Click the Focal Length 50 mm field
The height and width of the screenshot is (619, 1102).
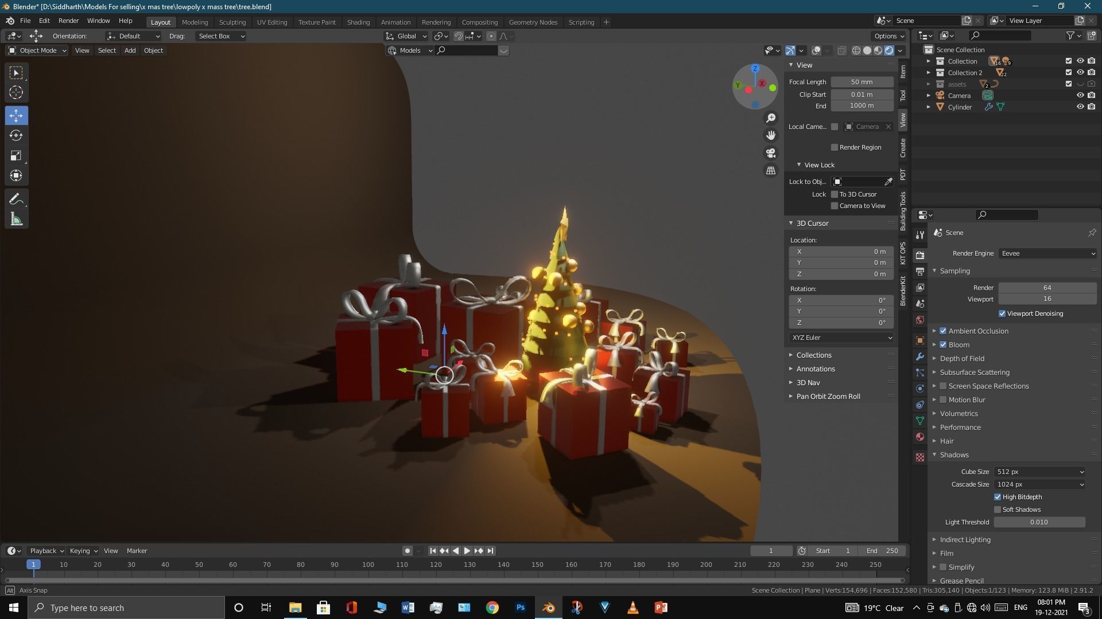coord(862,82)
